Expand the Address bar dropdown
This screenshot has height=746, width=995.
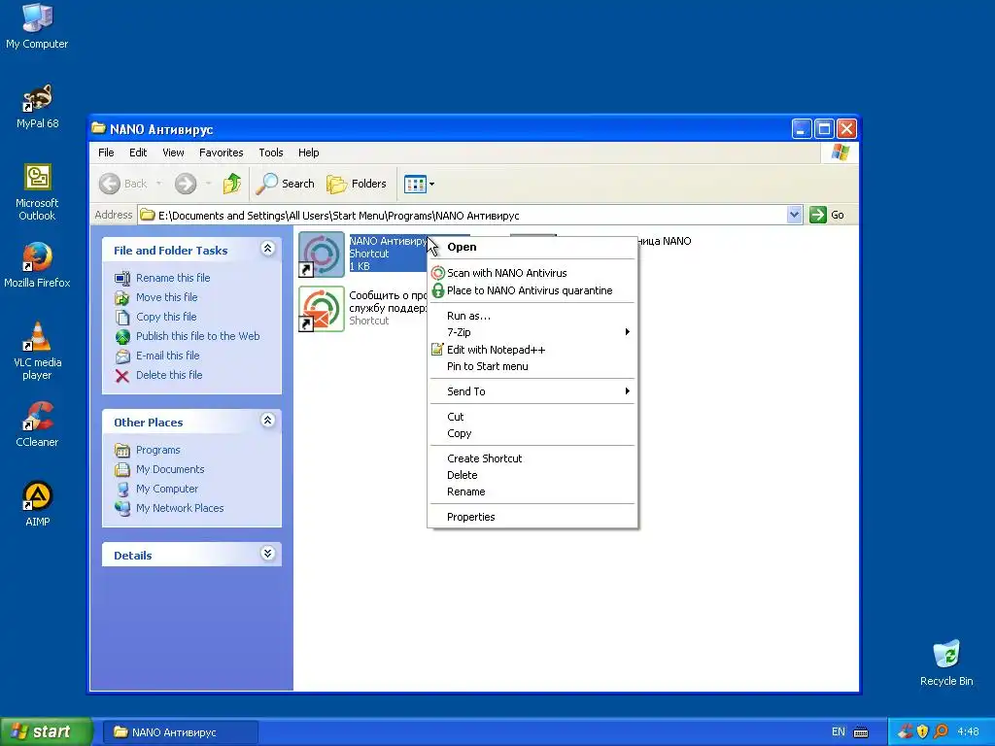point(794,215)
